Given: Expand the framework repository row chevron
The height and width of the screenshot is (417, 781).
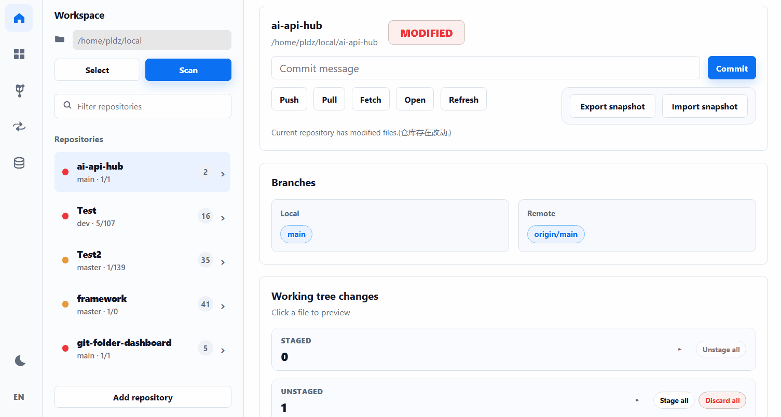Looking at the screenshot, I should (223, 306).
